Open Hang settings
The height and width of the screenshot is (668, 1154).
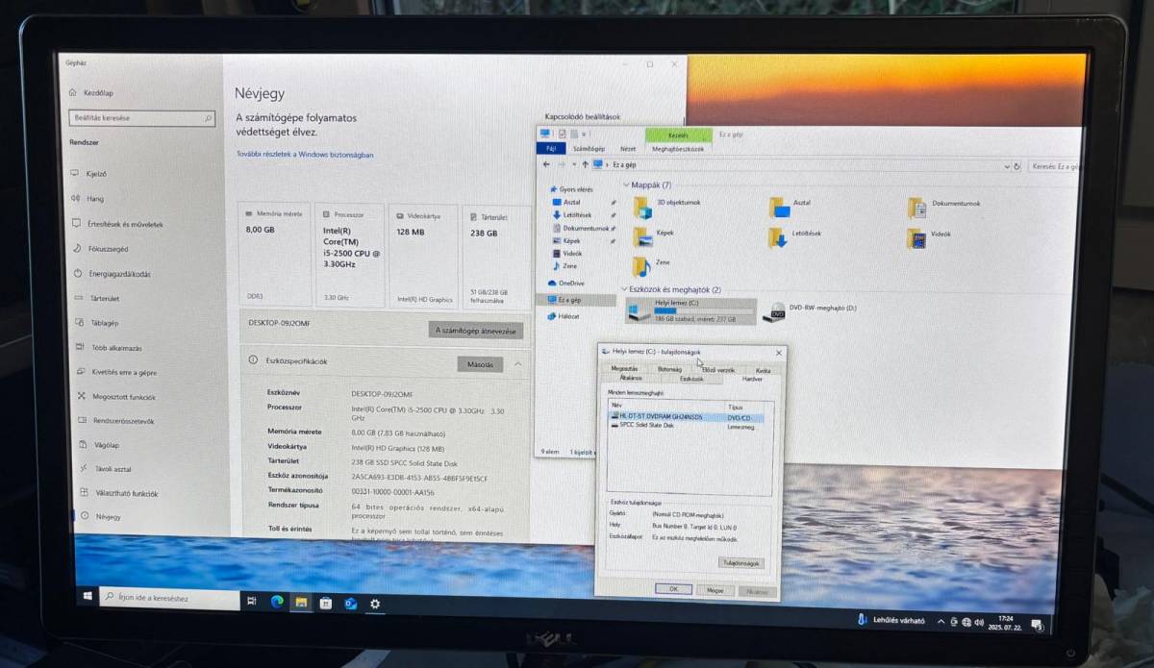88,199
